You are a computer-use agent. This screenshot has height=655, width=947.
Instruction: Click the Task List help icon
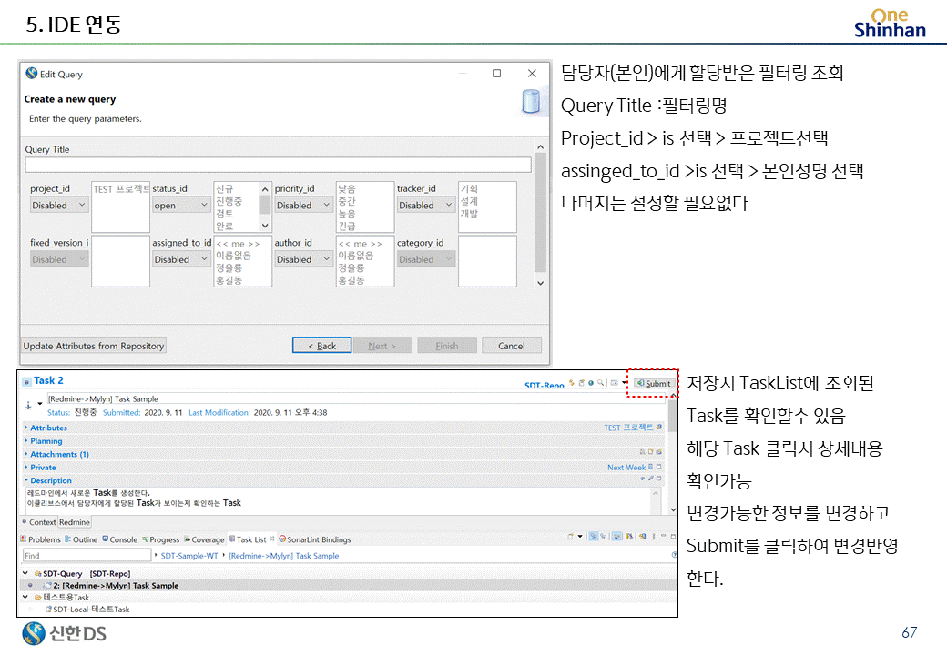point(674,555)
